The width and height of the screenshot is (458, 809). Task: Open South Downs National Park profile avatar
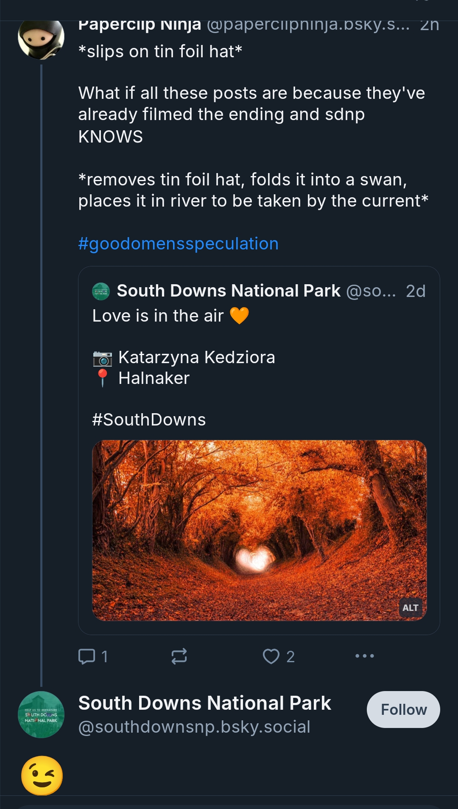click(41, 715)
